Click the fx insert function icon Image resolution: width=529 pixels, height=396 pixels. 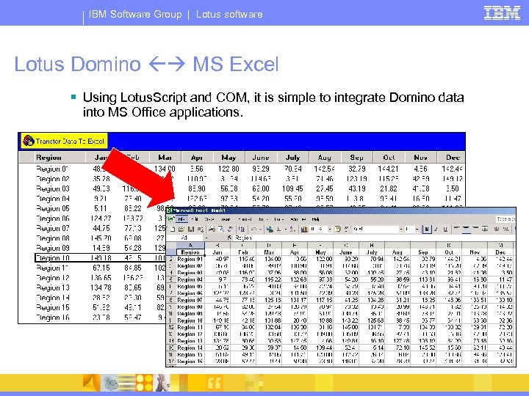[x=229, y=238]
